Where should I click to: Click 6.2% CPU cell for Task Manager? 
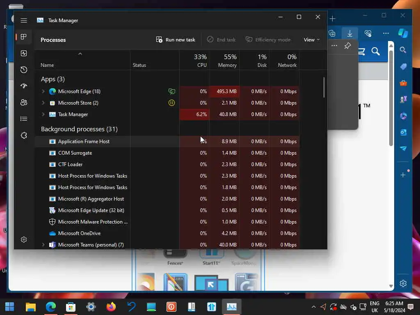pyautogui.click(x=194, y=114)
